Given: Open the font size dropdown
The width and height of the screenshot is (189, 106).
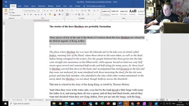Looking at the screenshot, I should point(42,11).
